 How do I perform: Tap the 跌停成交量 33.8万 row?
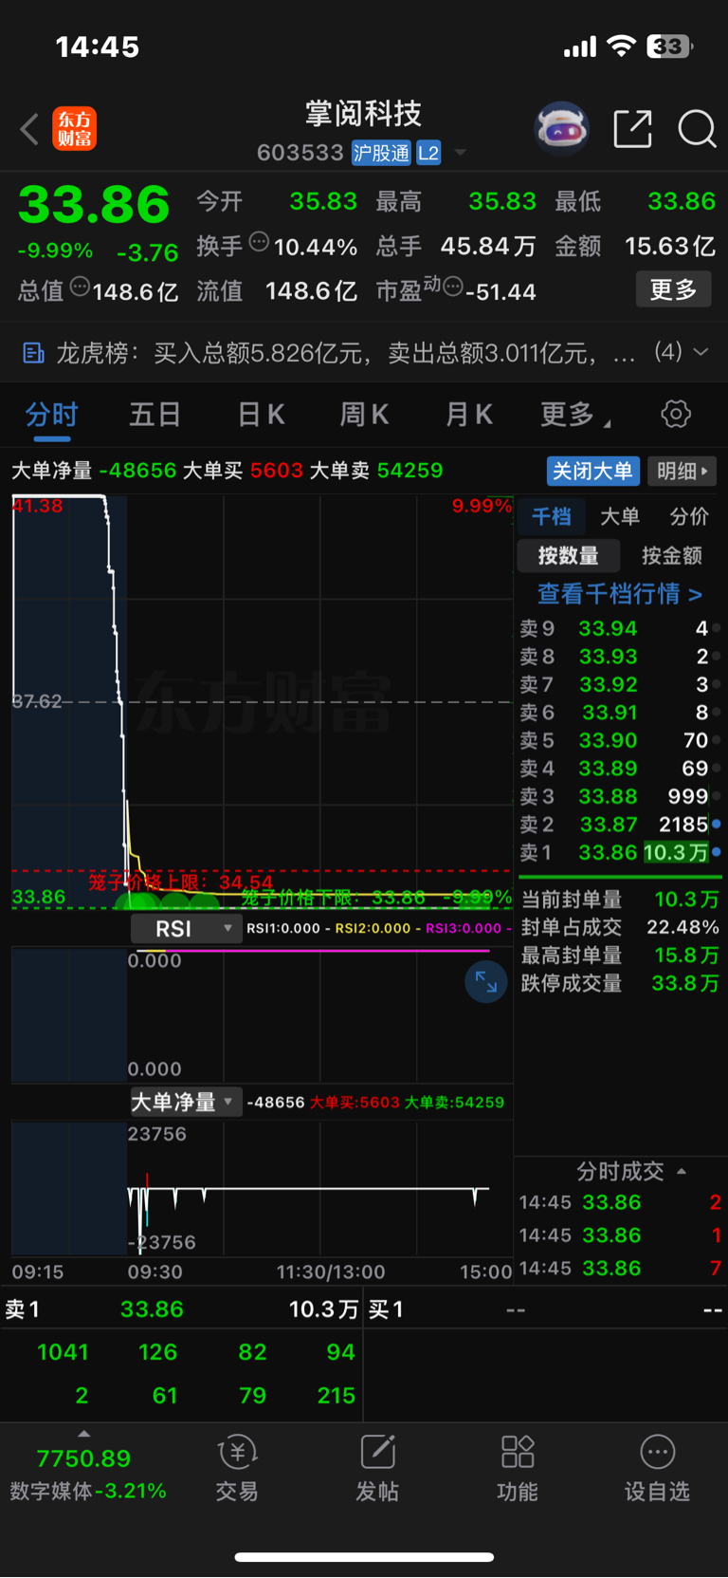point(620,983)
